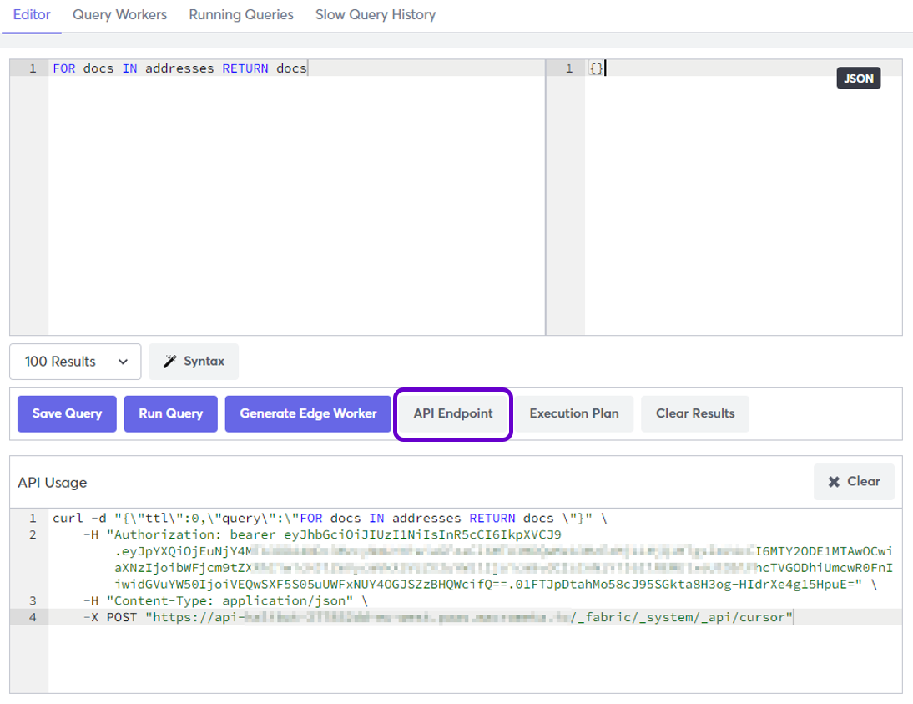The image size is (913, 704).
Task: Click the Syntax formatting wand icon
Action: [170, 362]
